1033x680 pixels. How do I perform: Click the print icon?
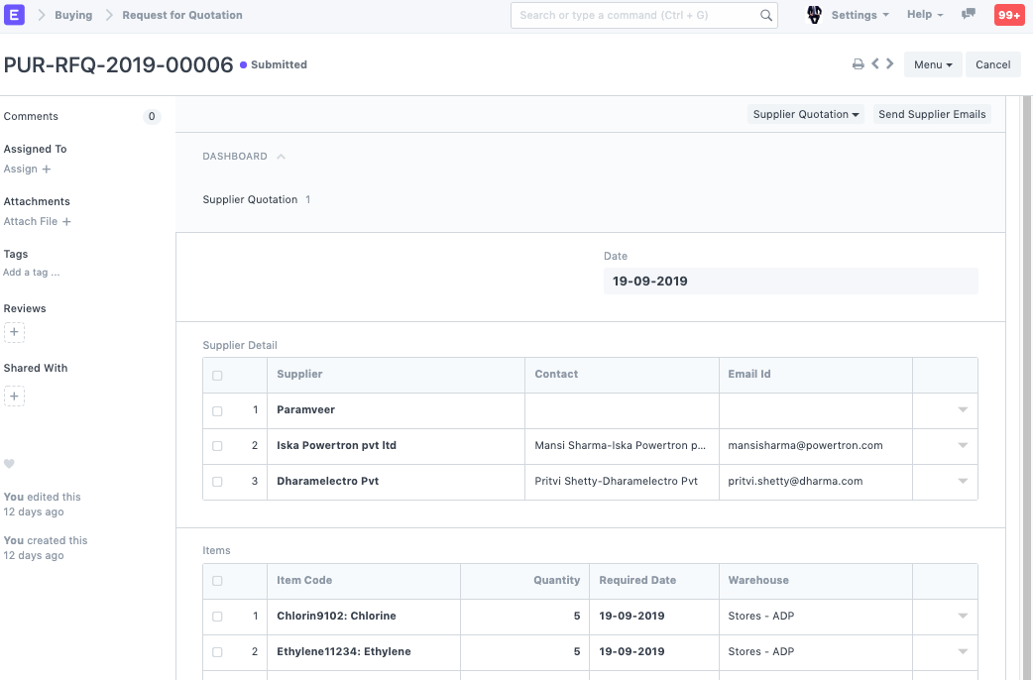(858, 64)
